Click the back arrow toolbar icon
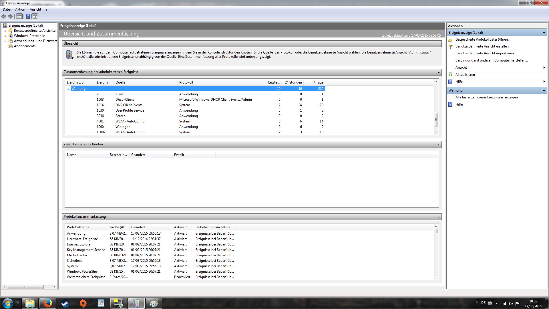 (x=4, y=17)
